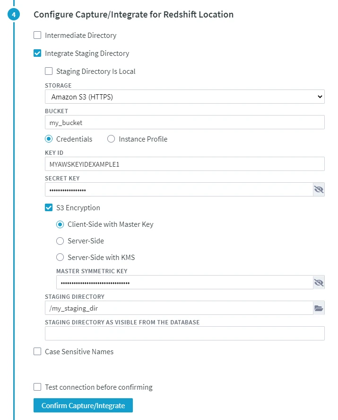Screen dimensions: 338x420
Task: Check Test connection before confirming
Action: point(37,387)
